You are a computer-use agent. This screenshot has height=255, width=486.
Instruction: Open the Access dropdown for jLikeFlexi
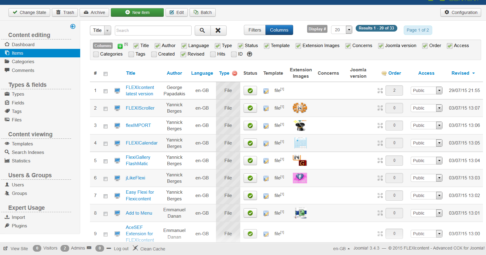pos(426,178)
